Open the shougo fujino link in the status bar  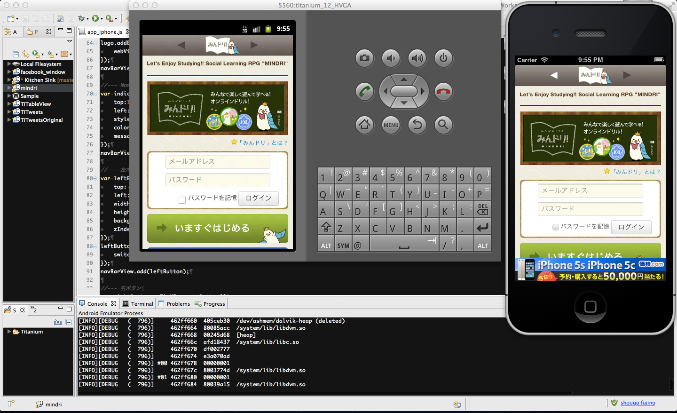pyautogui.click(x=638, y=403)
